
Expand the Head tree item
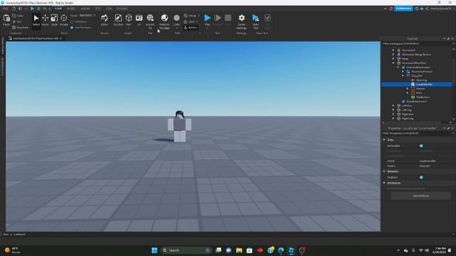[x=393, y=58]
